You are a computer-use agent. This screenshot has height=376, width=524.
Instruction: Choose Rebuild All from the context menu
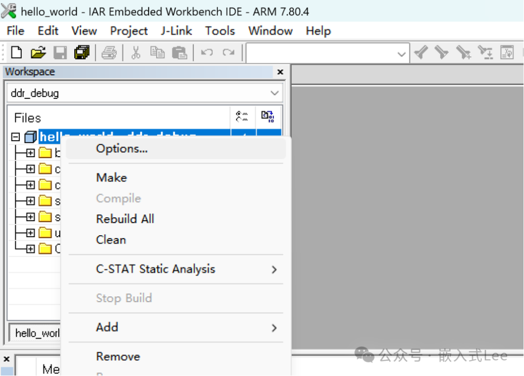coord(125,218)
